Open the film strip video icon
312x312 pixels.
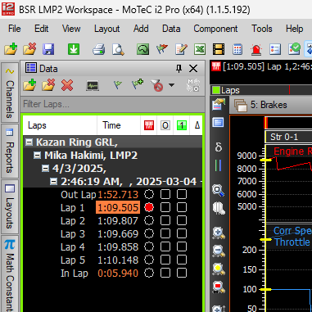[219, 49]
